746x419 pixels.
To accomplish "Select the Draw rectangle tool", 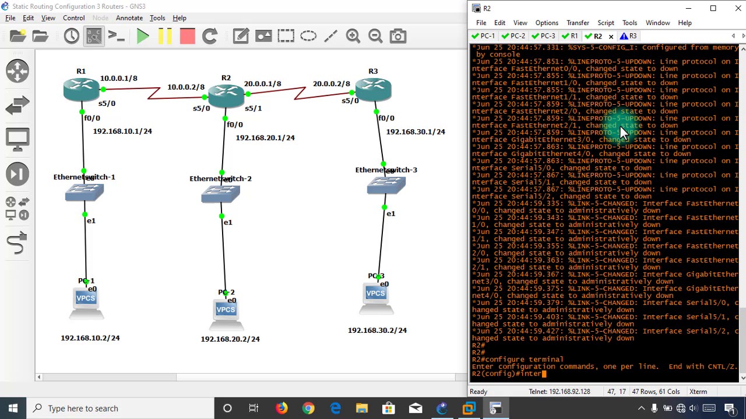I will 286,36.
